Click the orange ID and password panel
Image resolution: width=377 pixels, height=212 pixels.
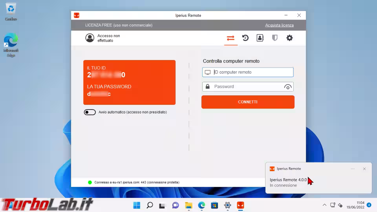(129, 82)
